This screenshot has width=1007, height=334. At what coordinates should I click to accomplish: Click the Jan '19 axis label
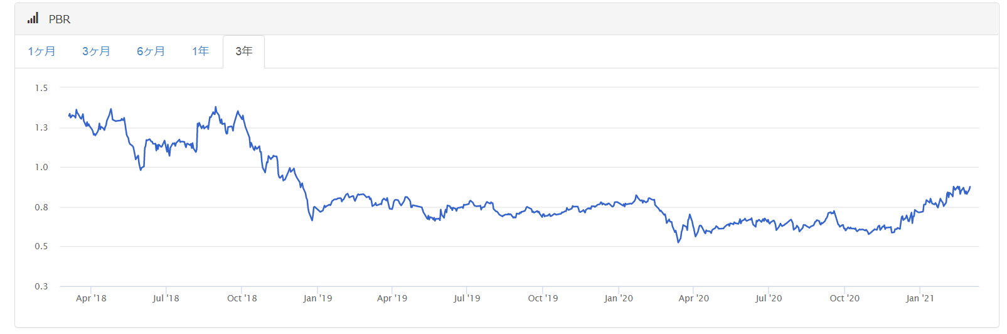click(x=317, y=298)
